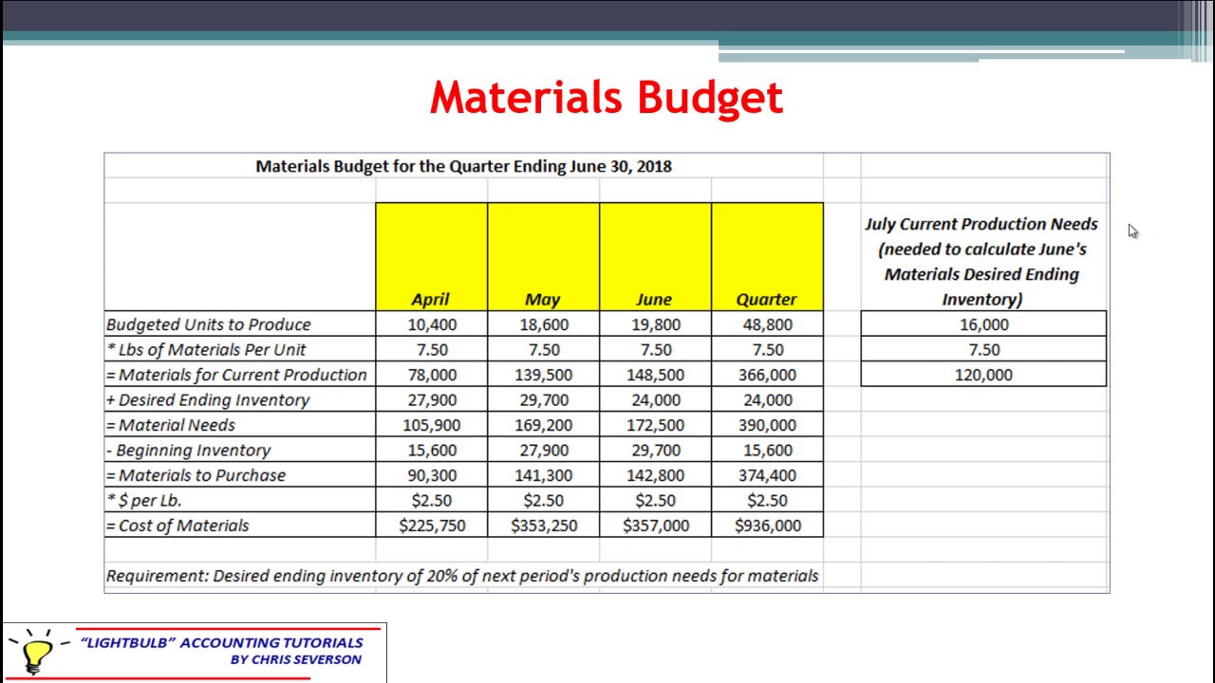Click "LIGHTBULB" ACCOUNTING TUTORIALS text
Screen dimensions: 1215x683
pos(222,643)
